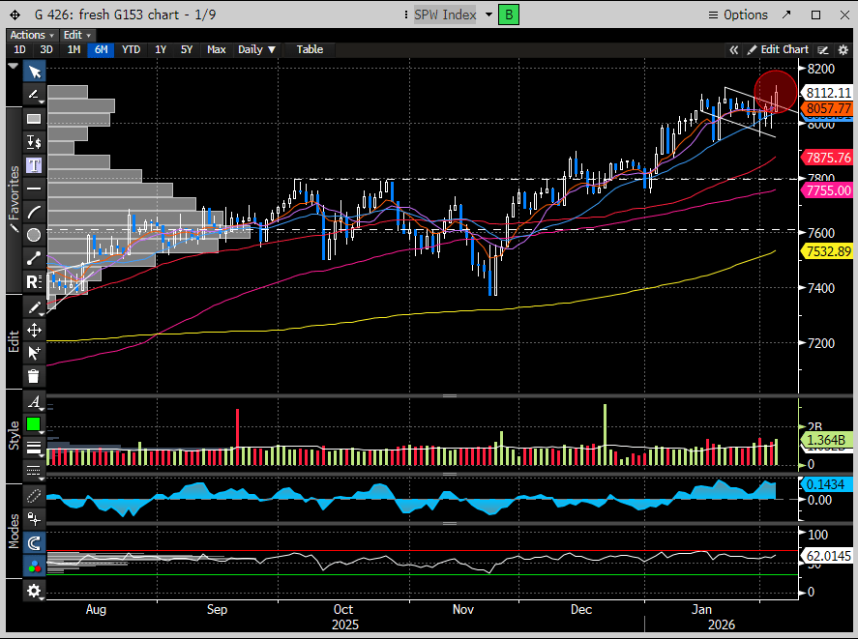Viewport: 858px width, 639px height.
Task: Switch chart period to YTD
Action: pyautogui.click(x=131, y=49)
